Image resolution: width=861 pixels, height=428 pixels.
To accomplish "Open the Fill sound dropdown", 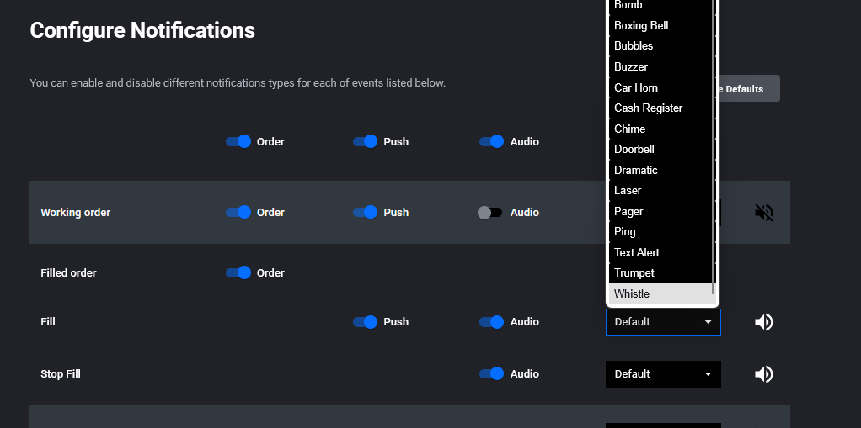I will (663, 322).
